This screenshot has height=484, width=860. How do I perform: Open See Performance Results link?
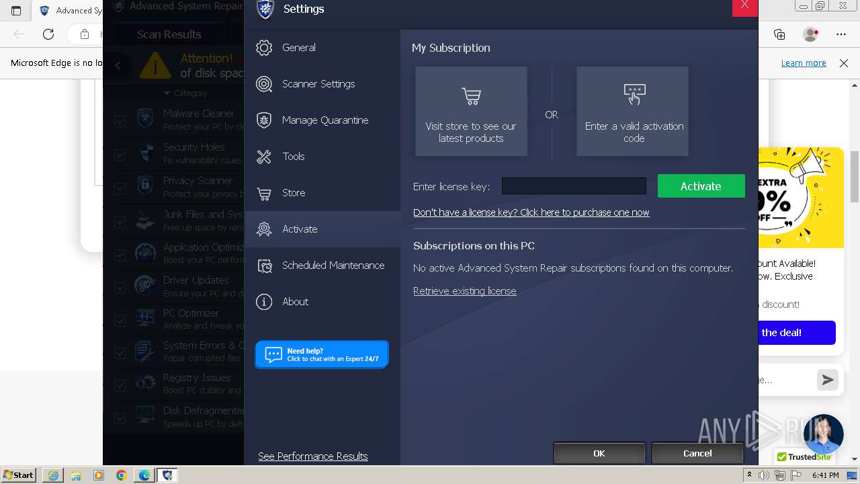(313, 456)
